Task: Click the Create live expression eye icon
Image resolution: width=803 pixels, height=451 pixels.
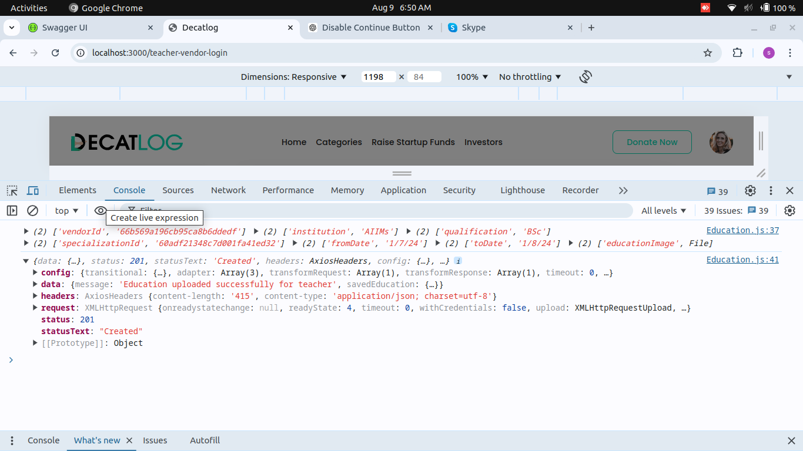Action: (x=101, y=210)
